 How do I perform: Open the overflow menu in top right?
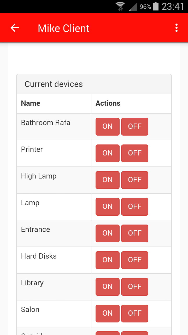click(176, 27)
